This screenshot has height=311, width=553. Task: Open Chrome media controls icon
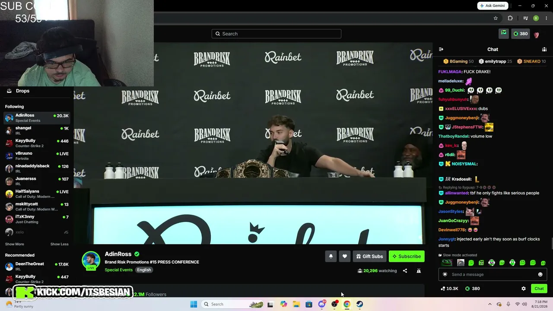click(525, 18)
